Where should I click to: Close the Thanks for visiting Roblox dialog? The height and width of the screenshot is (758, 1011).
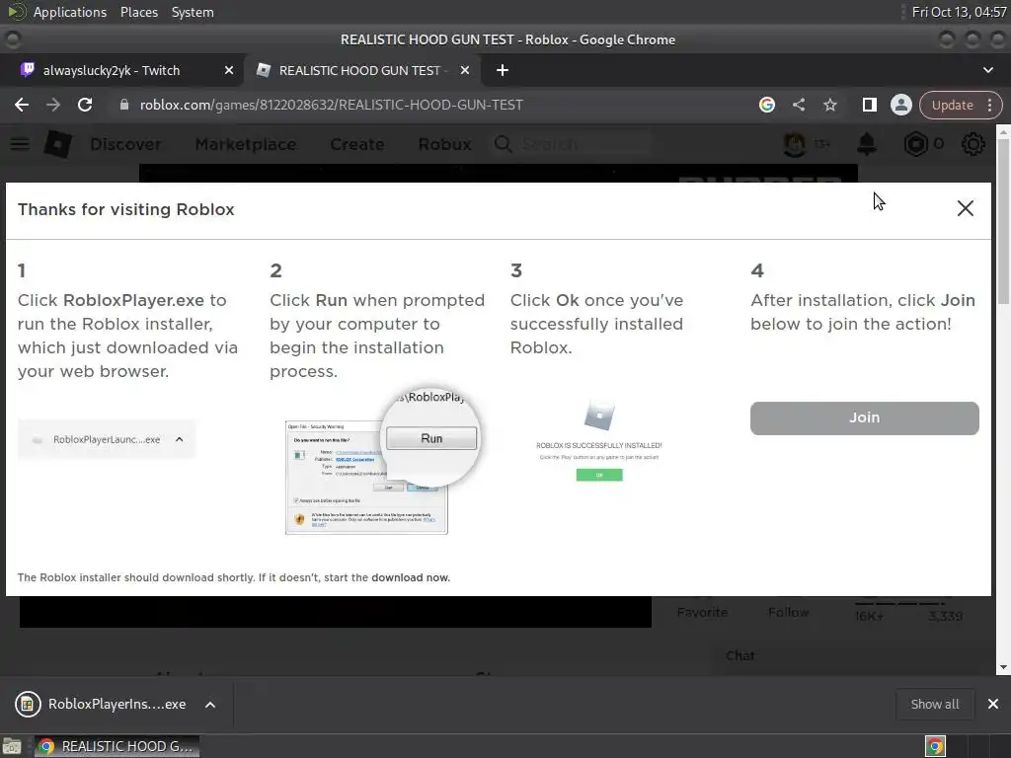click(x=966, y=208)
